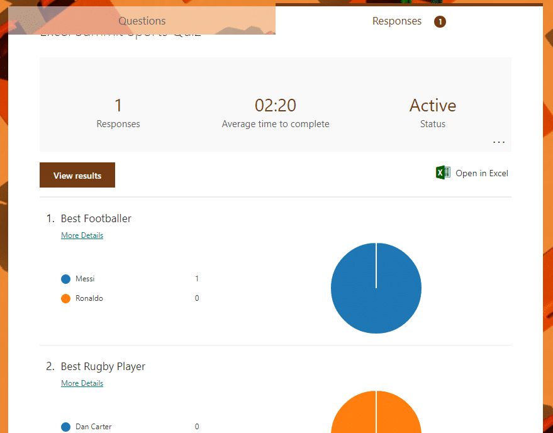Switch to the Questions tab
The image size is (553, 433).
pos(142,20)
